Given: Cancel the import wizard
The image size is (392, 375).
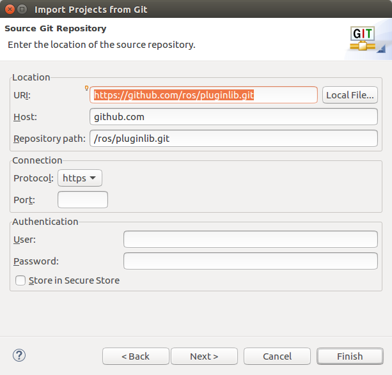Looking at the screenshot, I should tap(277, 356).
